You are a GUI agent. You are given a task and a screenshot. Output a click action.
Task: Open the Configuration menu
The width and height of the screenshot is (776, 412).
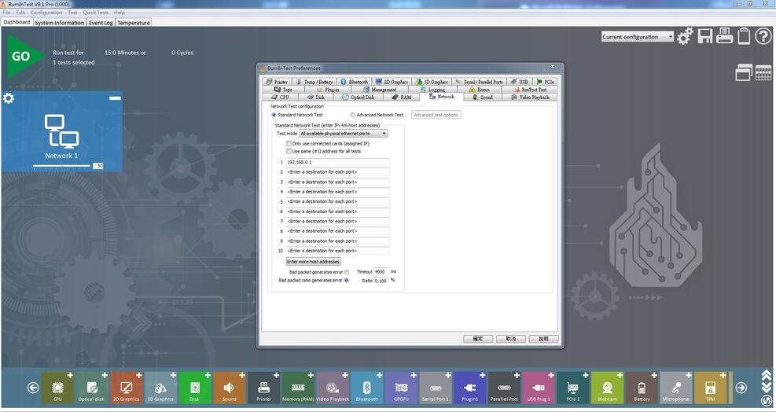[46, 13]
